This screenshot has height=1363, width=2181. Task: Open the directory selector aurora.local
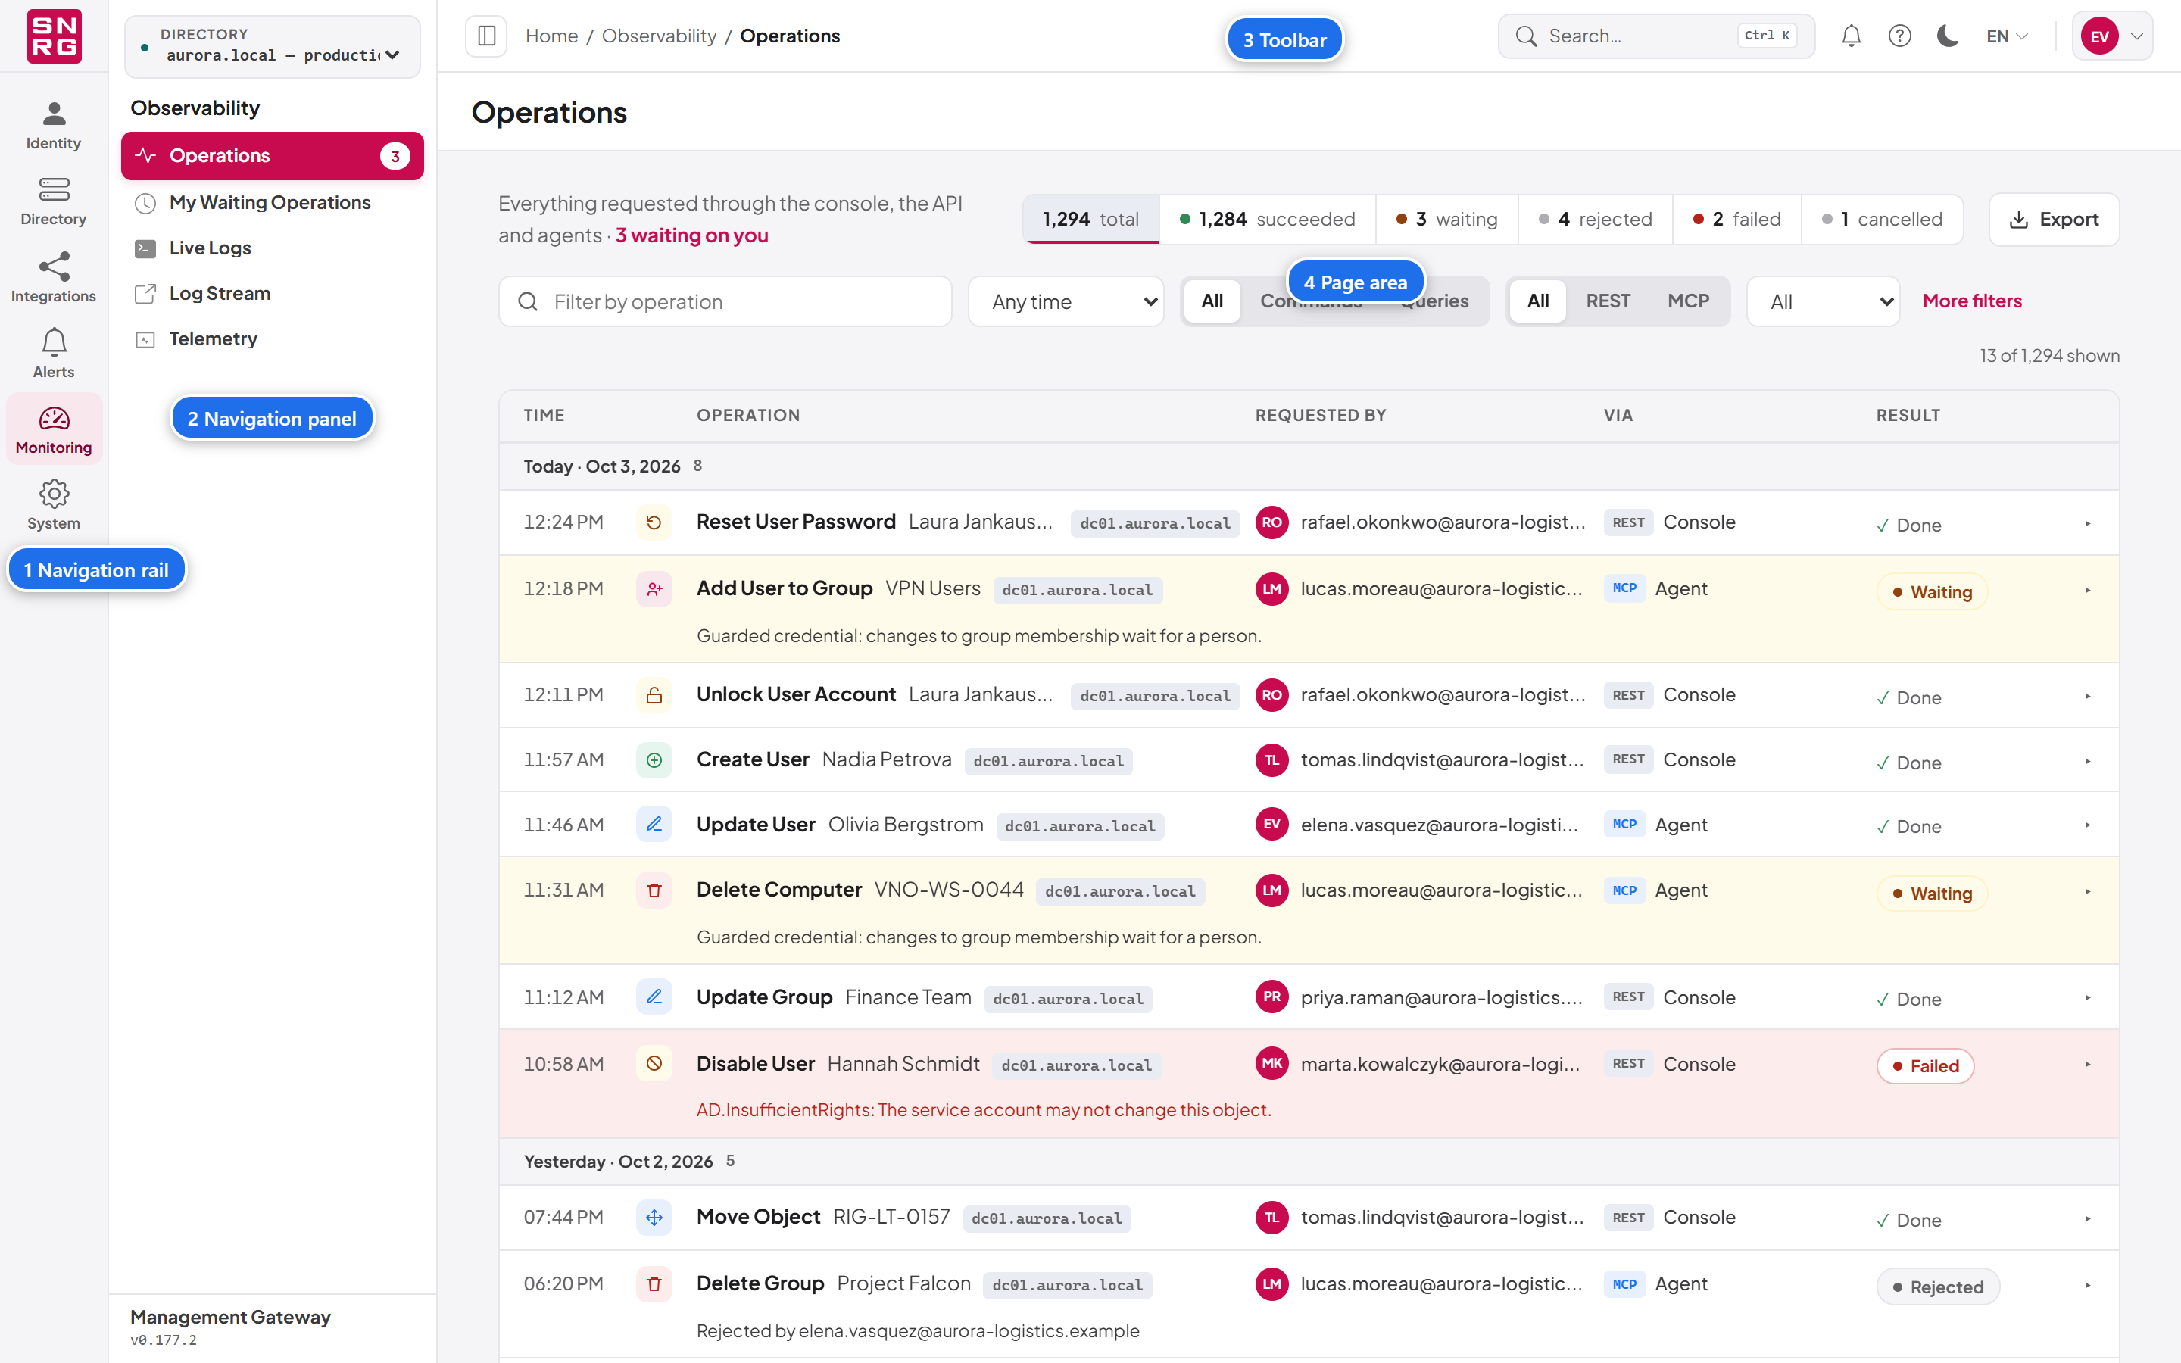tap(272, 46)
